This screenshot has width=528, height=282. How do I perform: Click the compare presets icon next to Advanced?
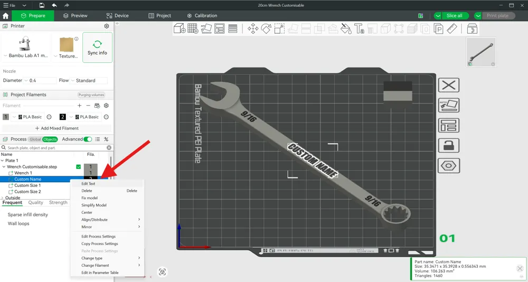coord(106,139)
